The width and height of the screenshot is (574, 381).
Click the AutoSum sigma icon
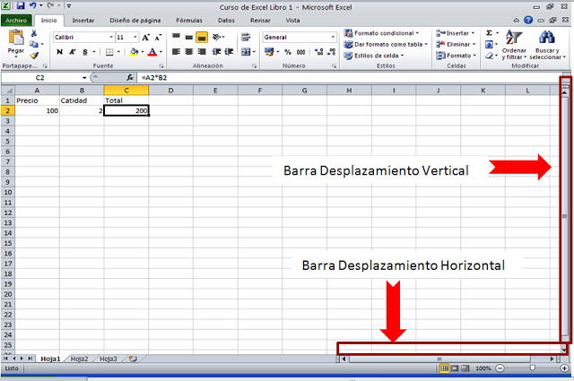point(490,32)
